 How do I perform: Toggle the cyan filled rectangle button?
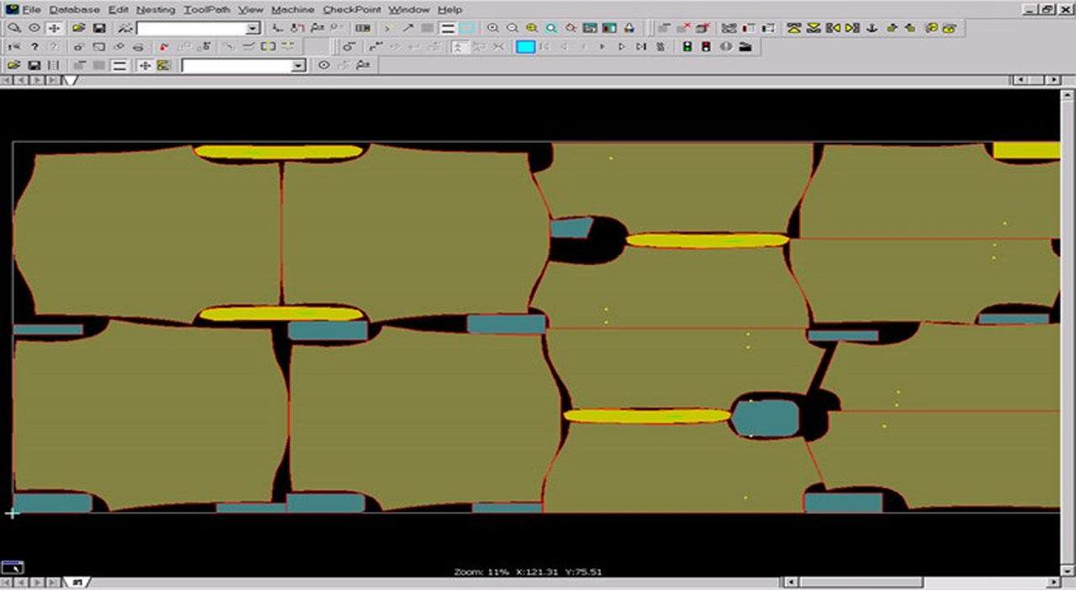click(525, 47)
